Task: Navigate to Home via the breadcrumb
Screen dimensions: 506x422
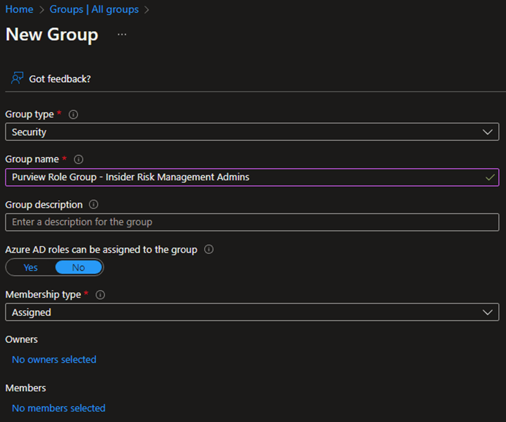Action: [19, 9]
